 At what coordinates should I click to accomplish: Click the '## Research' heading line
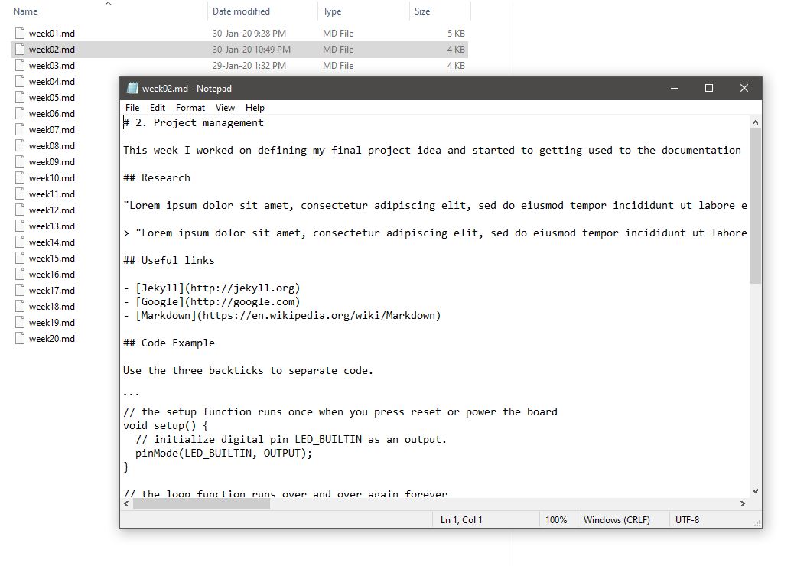pos(157,177)
